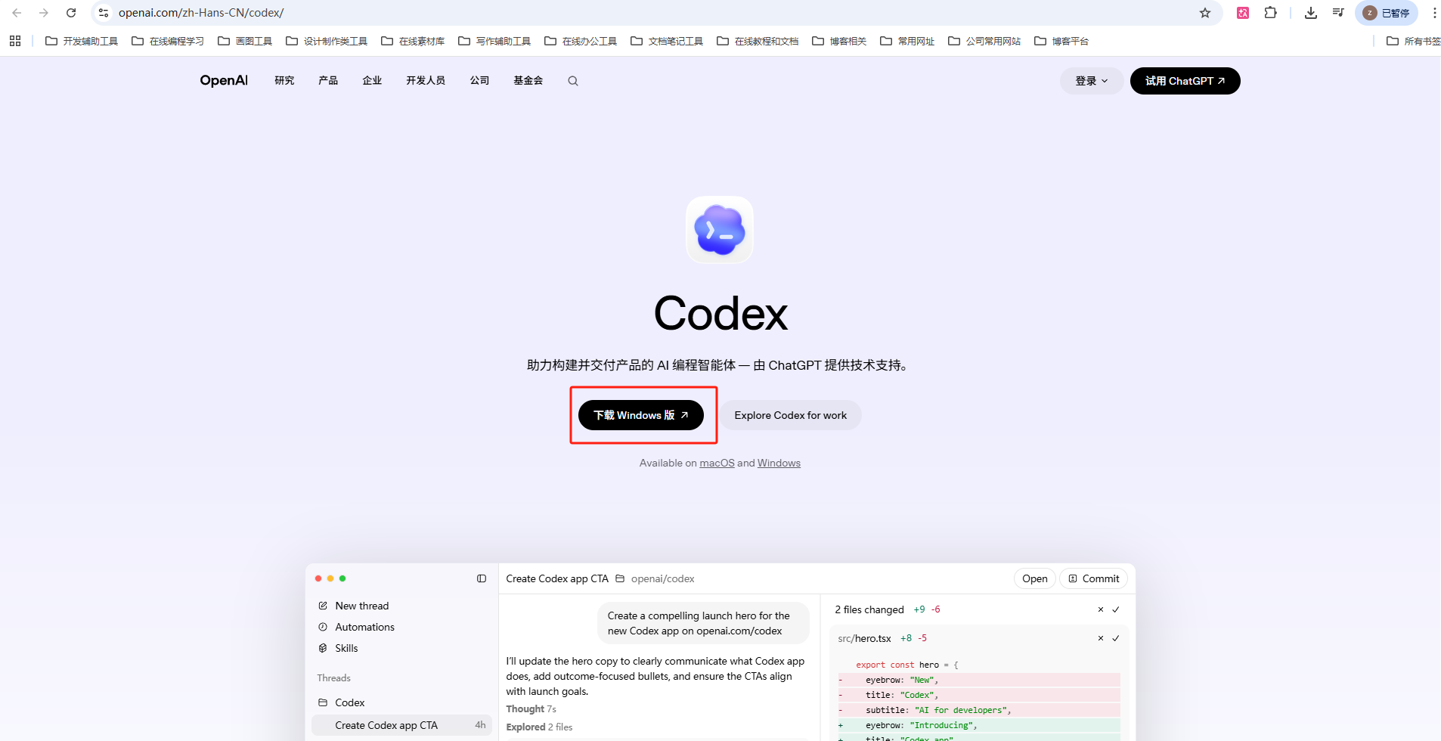Open the media control playlist icon
This screenshot has width=1441, height=741.
1338,13
